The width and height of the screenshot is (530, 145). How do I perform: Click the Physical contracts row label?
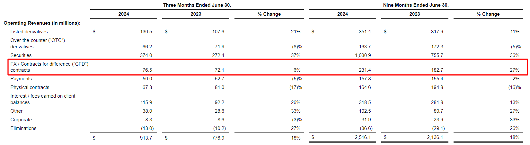30,87
